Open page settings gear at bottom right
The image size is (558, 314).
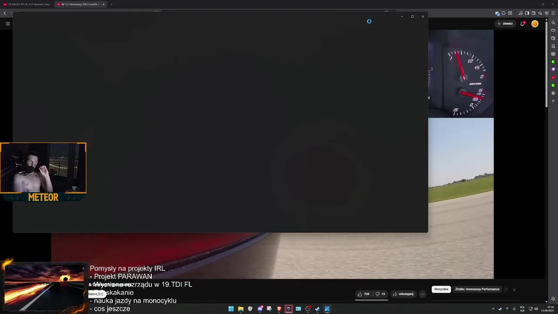point(553,299)
